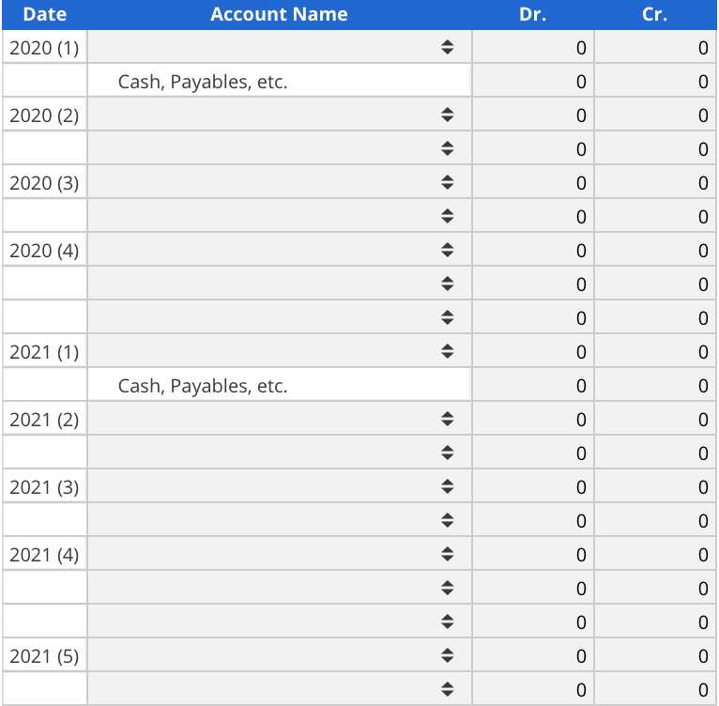Open the account dropdown for 2020 (1)
The width and height of the screenshot is (719, 706).
[x=280, y=47]
